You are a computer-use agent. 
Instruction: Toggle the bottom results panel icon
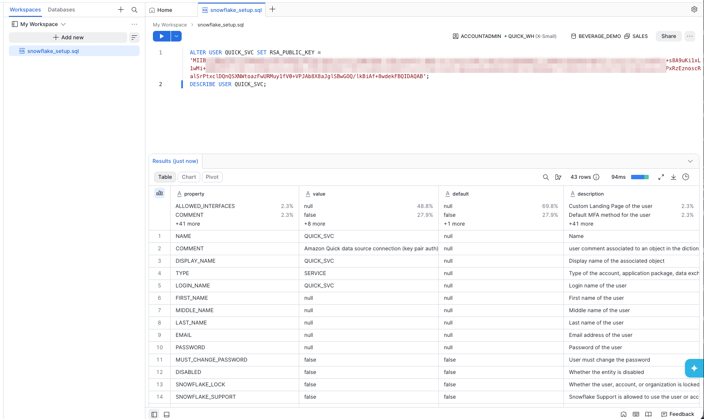coord(167,414)
